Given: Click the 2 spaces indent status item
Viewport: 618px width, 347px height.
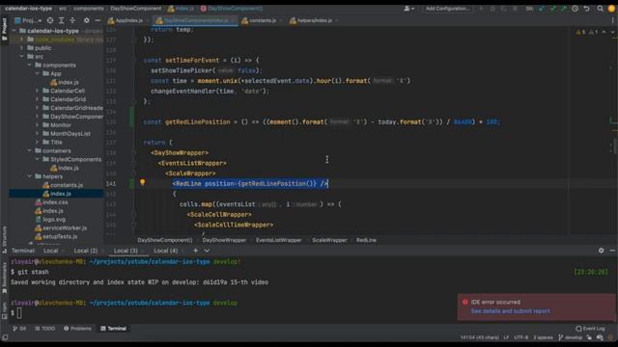Looking at the screenshot, I should pyautogui.click(x=543, y=337).
